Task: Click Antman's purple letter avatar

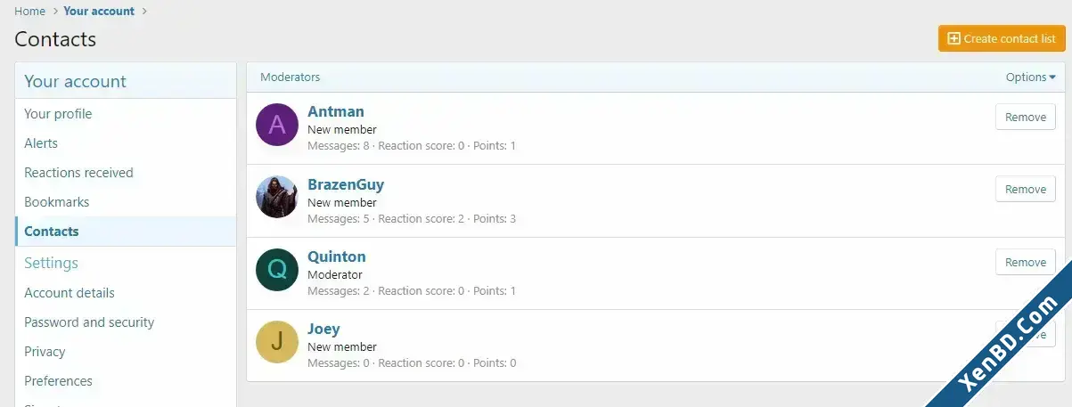Action: pyautogui.click(x=277, y=124)
